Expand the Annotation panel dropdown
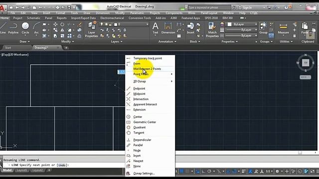319x179 pixels. (x=167, y=42)
